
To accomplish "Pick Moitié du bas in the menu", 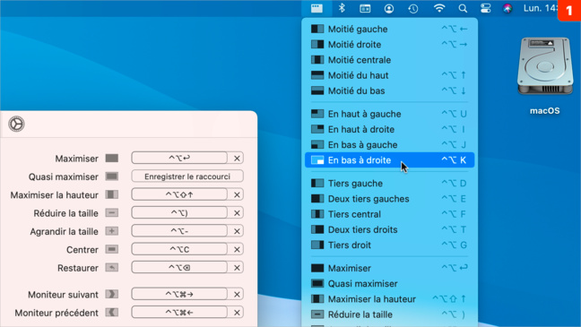I will pyautogui.click(x=389, y=90).
